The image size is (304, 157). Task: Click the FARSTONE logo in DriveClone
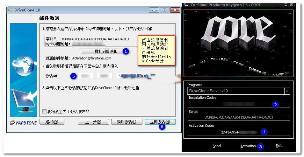23,123
